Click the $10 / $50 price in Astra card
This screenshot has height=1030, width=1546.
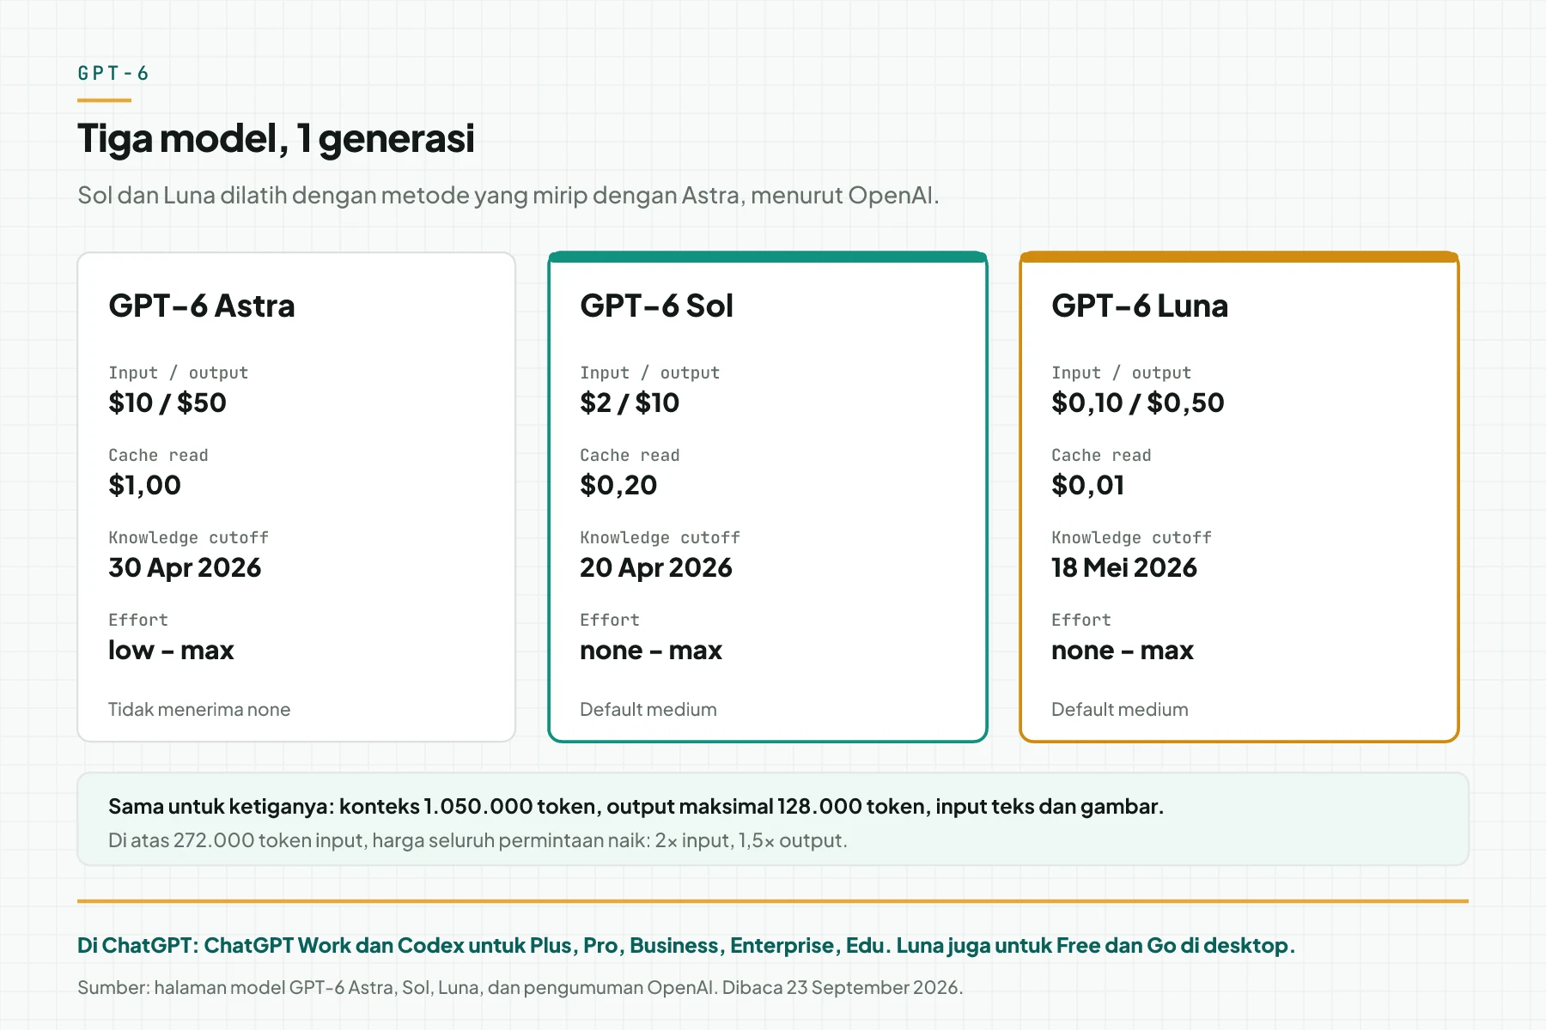167,403
